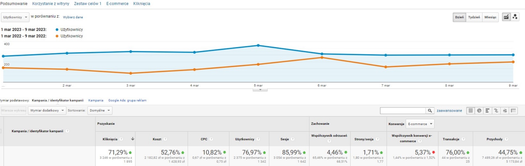
Task: Click the 76,00% Transakcje summary value
Action: (x=455, y=152)
